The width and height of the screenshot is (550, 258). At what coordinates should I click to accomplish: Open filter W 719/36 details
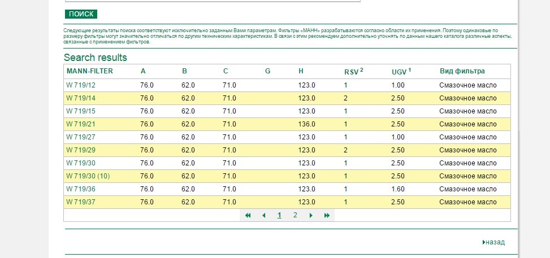81,189
